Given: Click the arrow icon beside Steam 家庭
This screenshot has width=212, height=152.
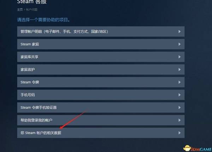Looking at the screenshot, I should (x=179, y=44).
